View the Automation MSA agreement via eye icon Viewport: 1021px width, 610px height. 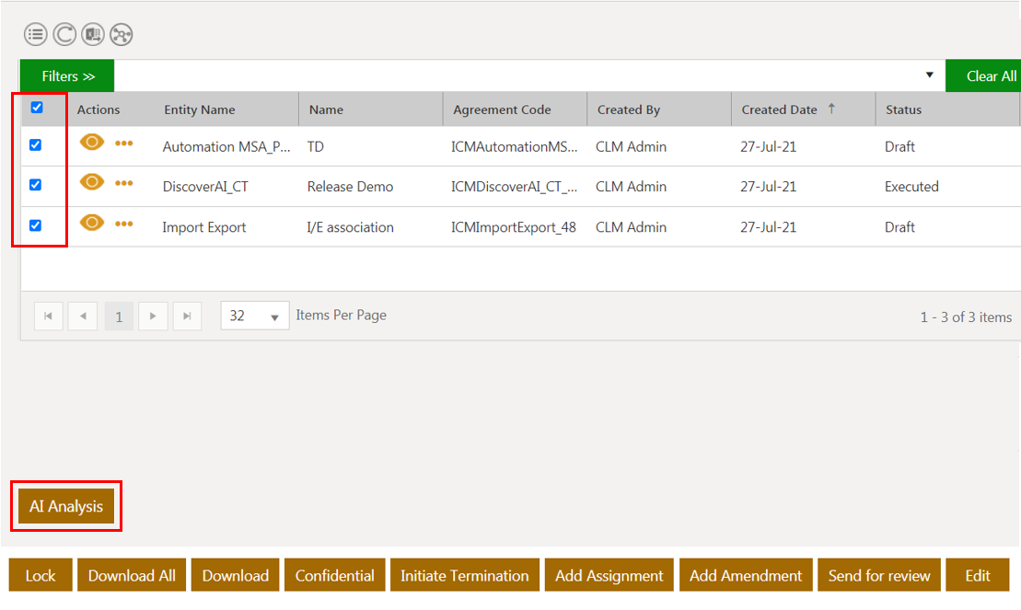pyautogui.click(x=91, y=143)
